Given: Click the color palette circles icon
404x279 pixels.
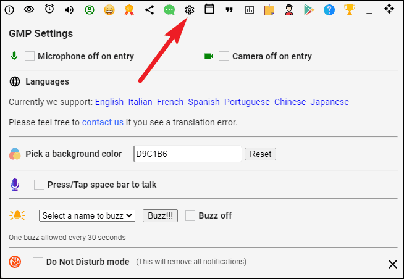Looking at the screenshot, I should pos(15,154).
